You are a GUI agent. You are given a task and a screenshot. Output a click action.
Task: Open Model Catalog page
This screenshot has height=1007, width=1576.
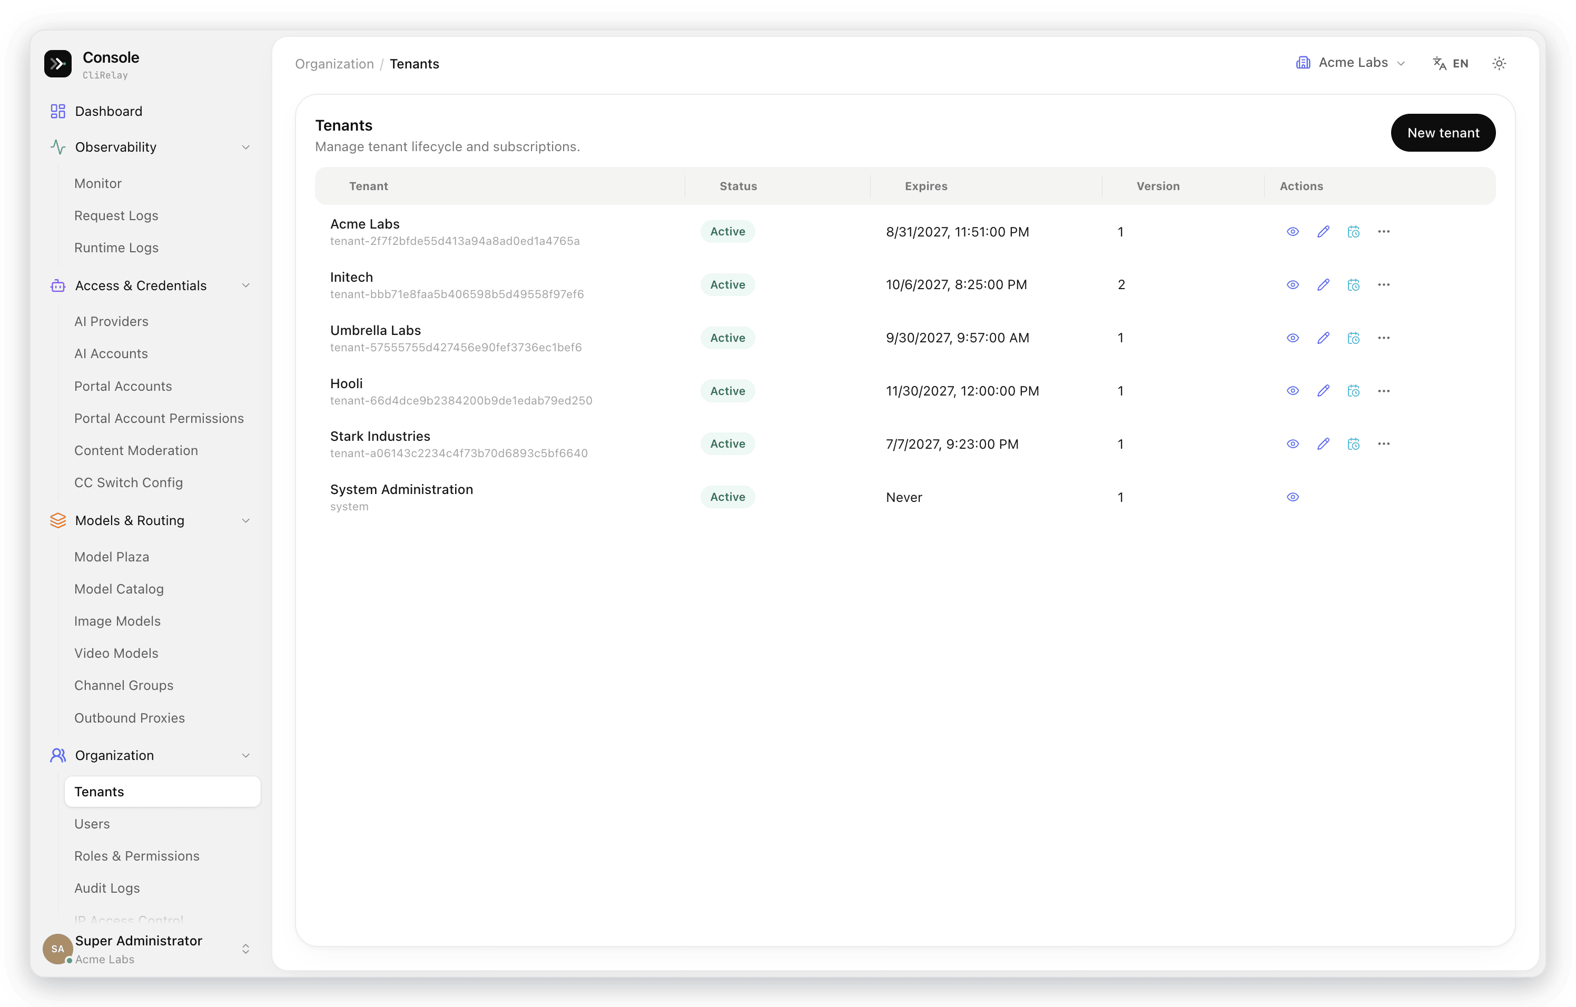(119, 589)
